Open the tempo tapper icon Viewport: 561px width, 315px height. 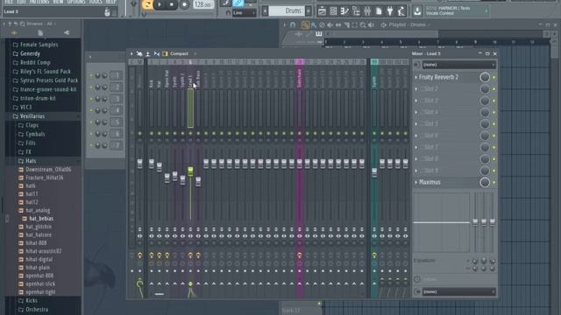point(401,11)
